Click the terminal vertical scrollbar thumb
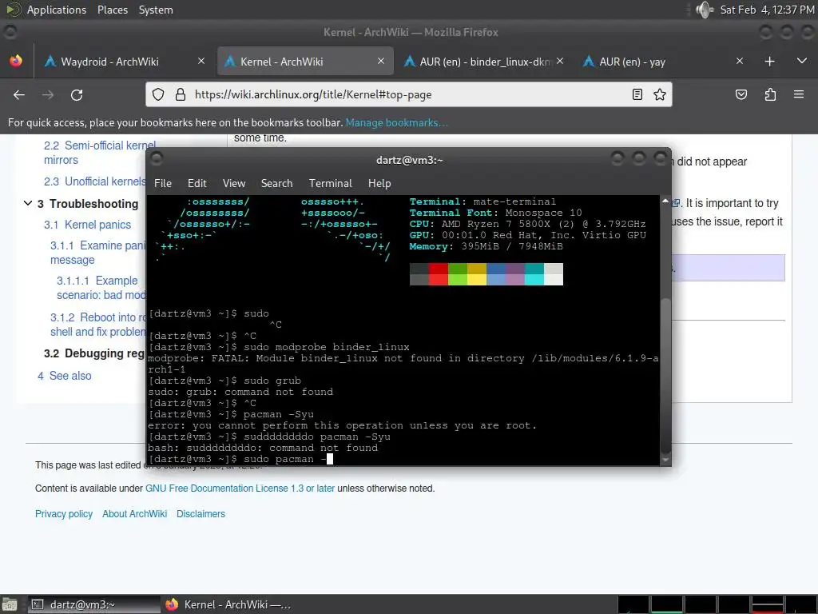 pos(665,376)
